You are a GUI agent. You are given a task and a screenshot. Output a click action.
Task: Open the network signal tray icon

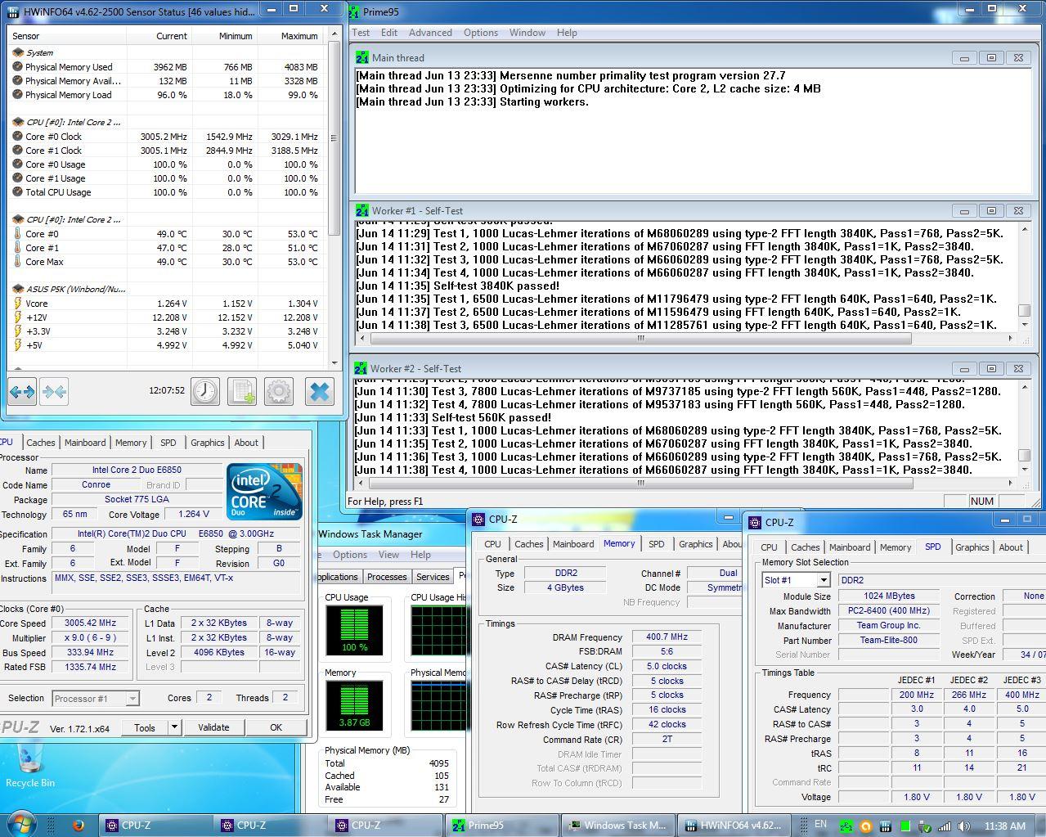pyautogui.click(x=944, y=826)
